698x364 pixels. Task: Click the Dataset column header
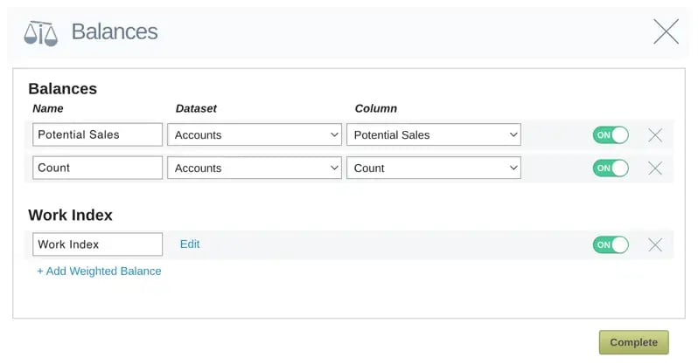pyautogui.click(x=196, y=108)
